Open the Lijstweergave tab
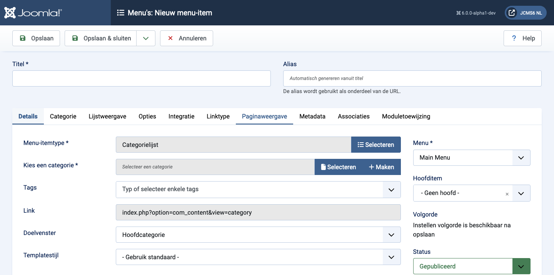The width and height of the screenshot is (554, 275). (x=107, y=117)
